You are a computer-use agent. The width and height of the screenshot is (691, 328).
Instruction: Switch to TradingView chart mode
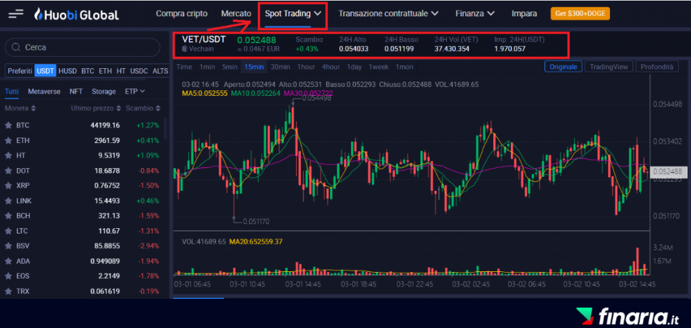609,67
